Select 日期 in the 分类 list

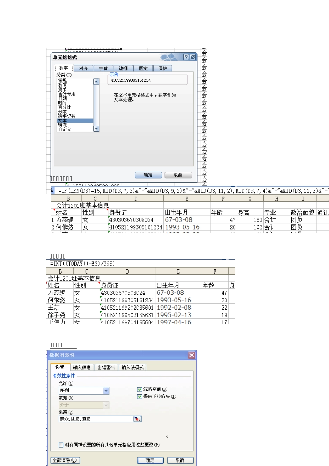tap(75, 98)
